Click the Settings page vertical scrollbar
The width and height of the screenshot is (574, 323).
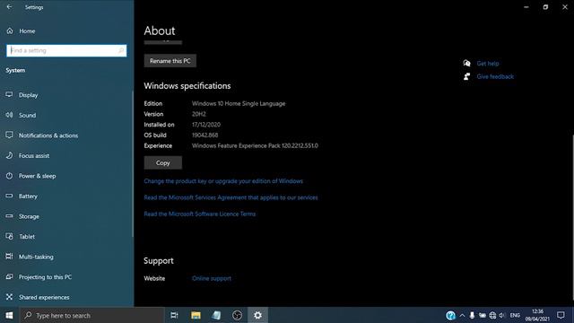(572, 216)
